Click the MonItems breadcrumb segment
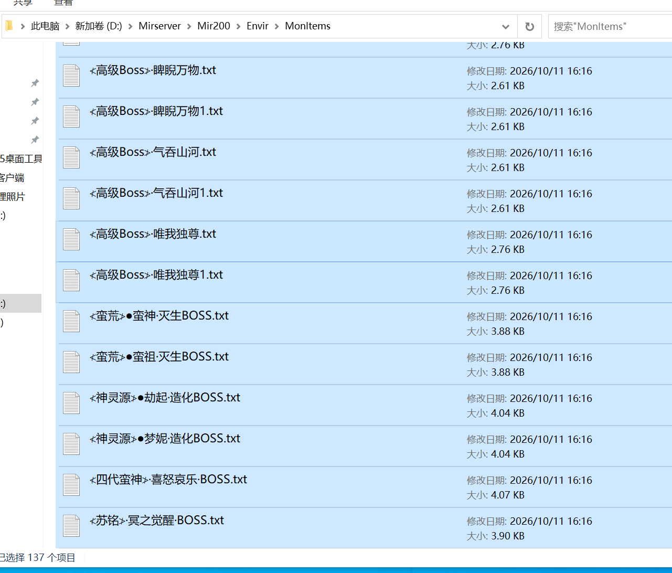The width and height of the screenshot is (672, 573). pyautogui.click(x=307, y=26)
